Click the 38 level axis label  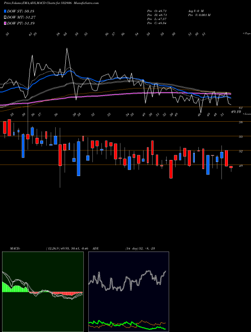click(240, 122)
